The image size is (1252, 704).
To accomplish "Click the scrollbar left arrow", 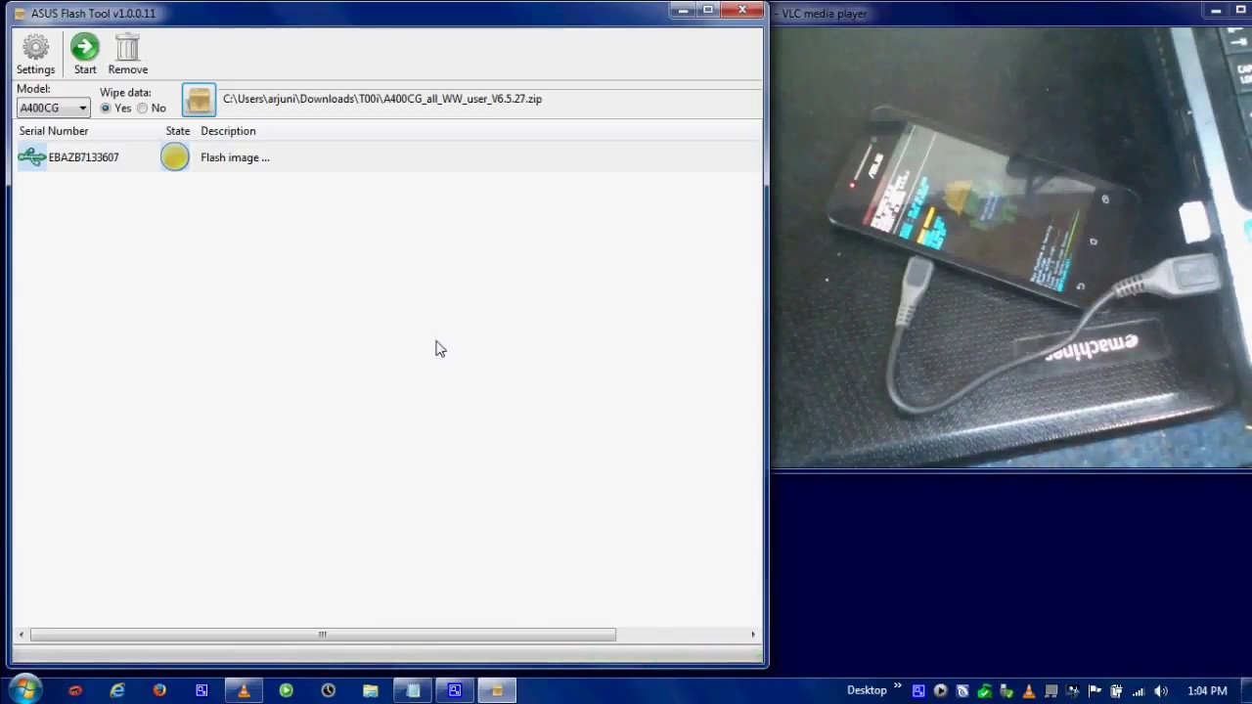I will pyautogui.click(x=22, y=635).
